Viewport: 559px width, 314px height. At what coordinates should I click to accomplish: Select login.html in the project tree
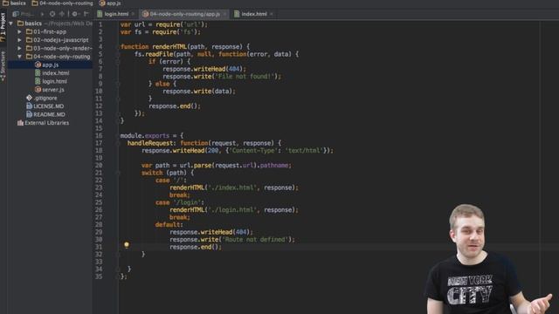54,81
